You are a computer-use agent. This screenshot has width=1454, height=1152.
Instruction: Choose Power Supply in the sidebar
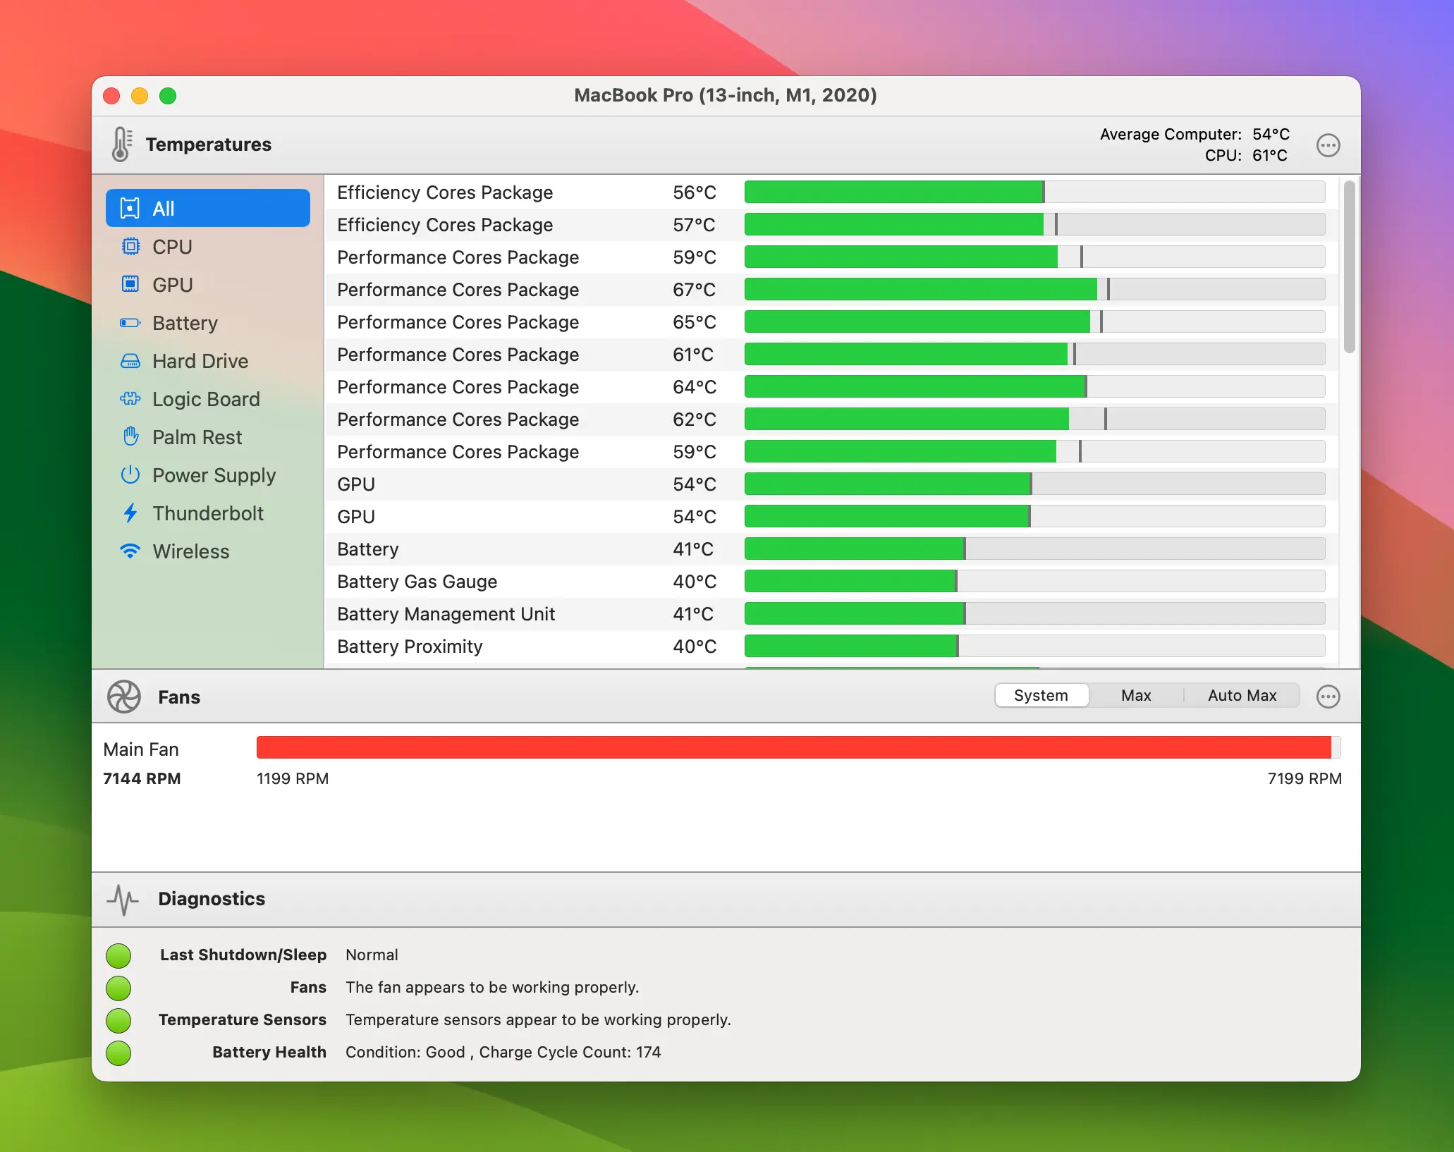pyautogui.click(x=208, y=475)
